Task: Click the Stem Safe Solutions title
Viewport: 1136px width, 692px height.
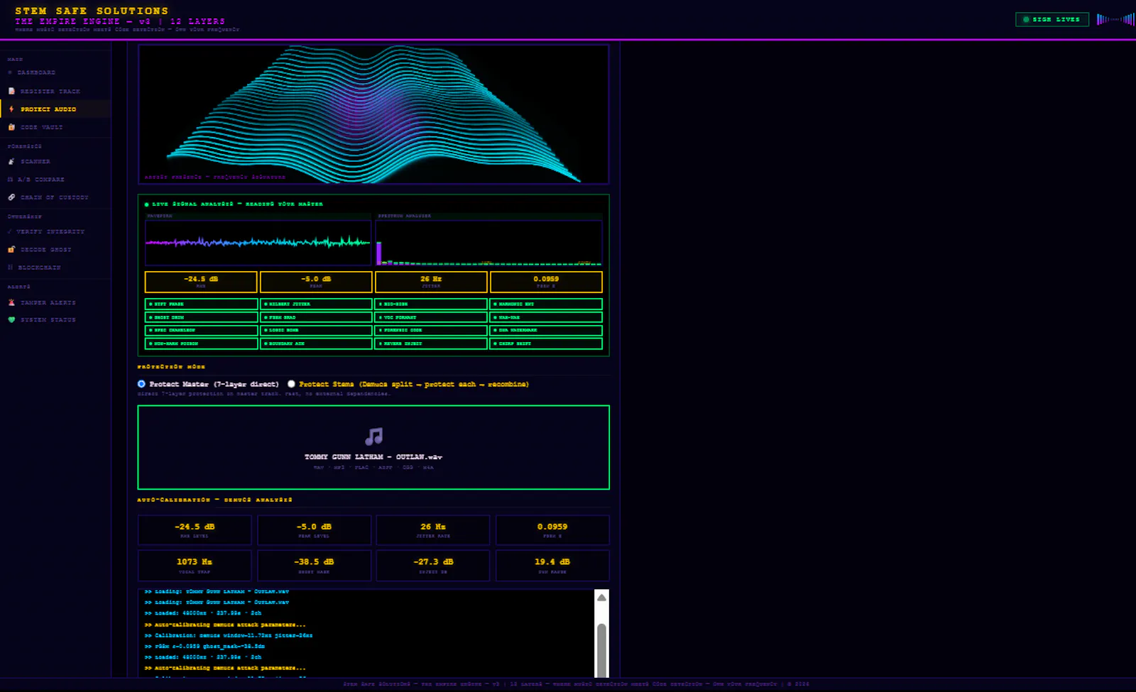Action: click(x=92, y=11)
